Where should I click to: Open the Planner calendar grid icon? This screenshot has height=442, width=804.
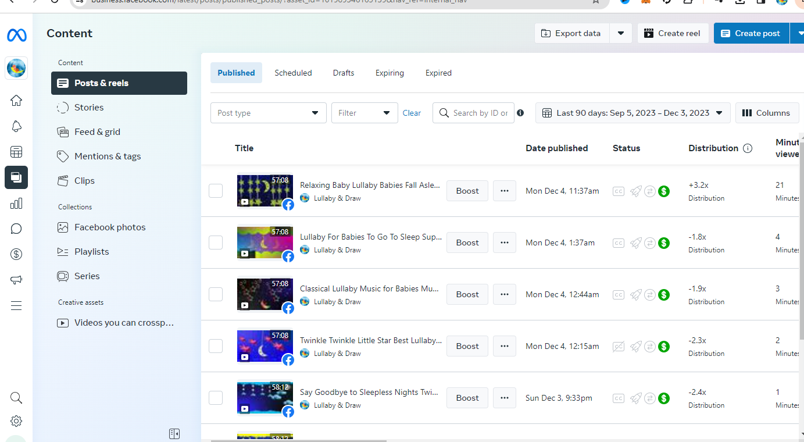(16, 152)
